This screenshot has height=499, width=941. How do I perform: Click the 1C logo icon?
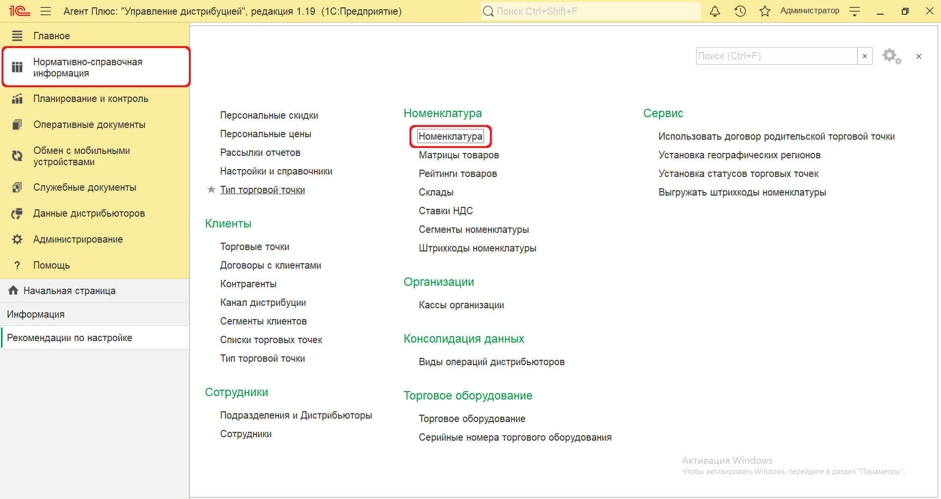[x=20, y=11]
